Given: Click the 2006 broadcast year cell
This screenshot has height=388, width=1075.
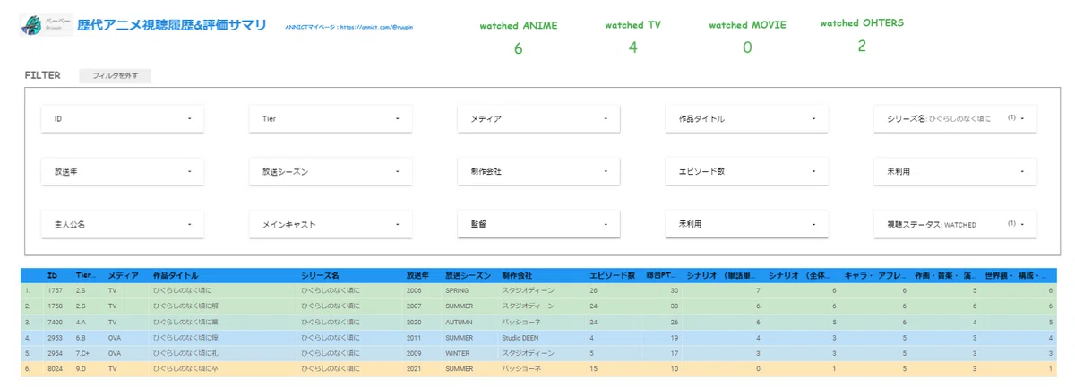Looking at the screenshot, I should point(414,290).
